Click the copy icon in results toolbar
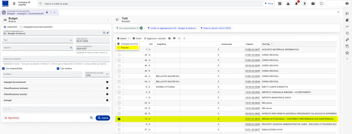Screen dimensions: 352x134 click(170, 38)
